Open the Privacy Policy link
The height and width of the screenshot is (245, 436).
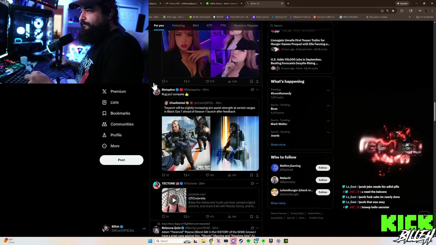click(297, 213)
